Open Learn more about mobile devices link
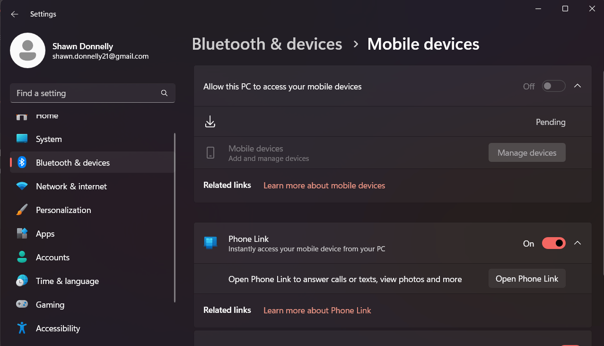The height and width of the screenshot is (346, 604). [324, 185]
